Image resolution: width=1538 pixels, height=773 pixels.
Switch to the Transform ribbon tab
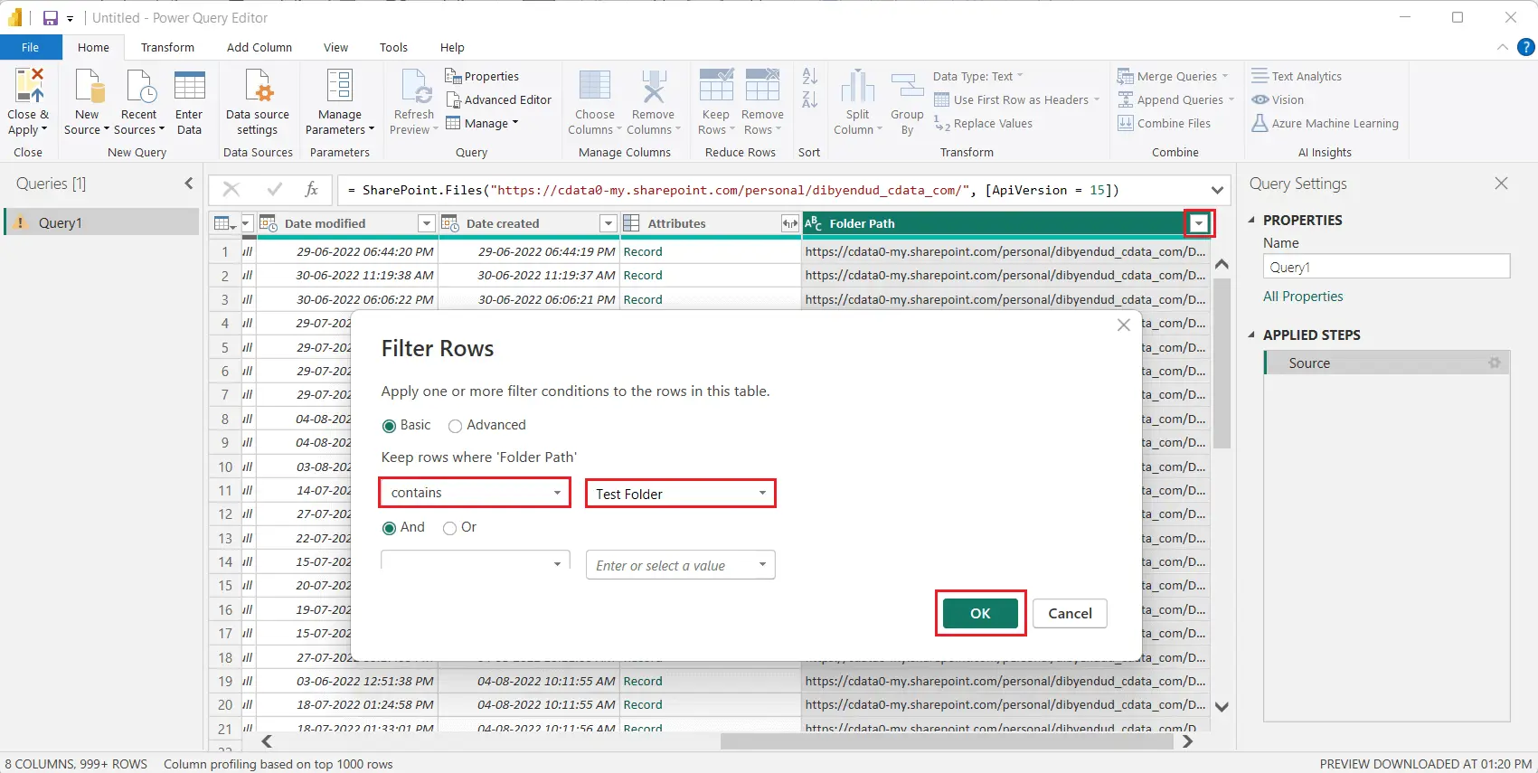click(167, 48)
